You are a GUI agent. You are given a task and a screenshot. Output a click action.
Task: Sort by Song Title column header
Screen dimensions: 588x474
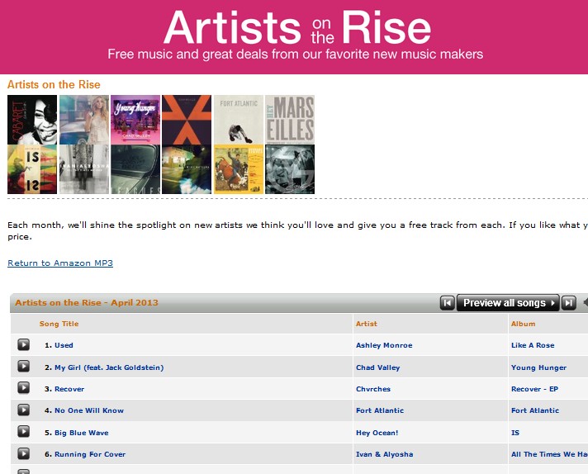(59, 324)
